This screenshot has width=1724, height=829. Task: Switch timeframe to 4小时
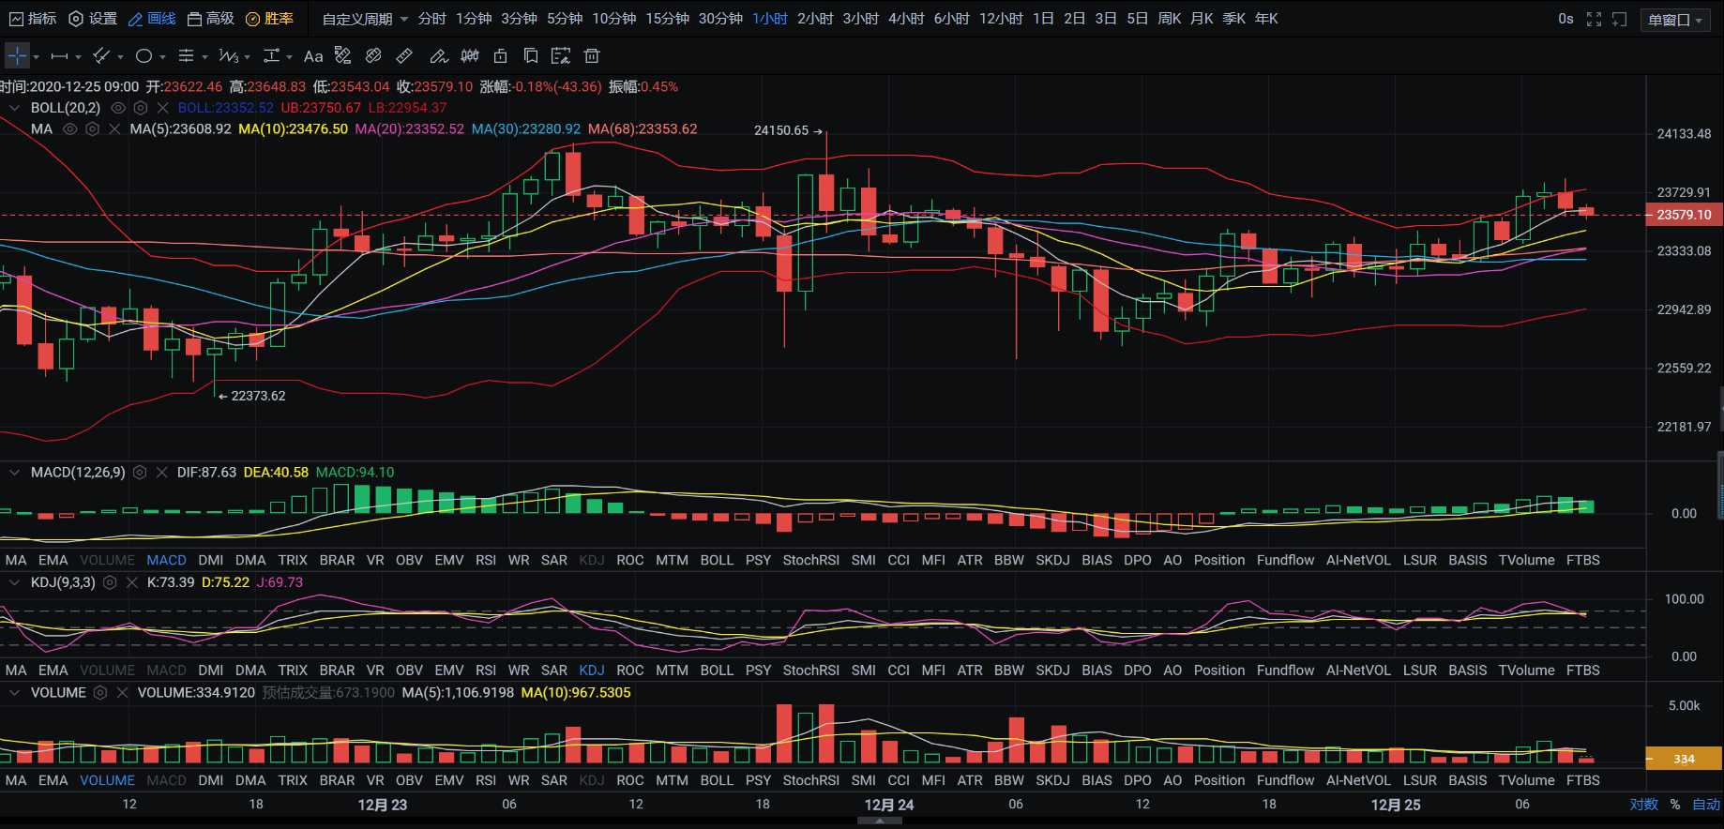pyautogui.click(x=906, y=19)
